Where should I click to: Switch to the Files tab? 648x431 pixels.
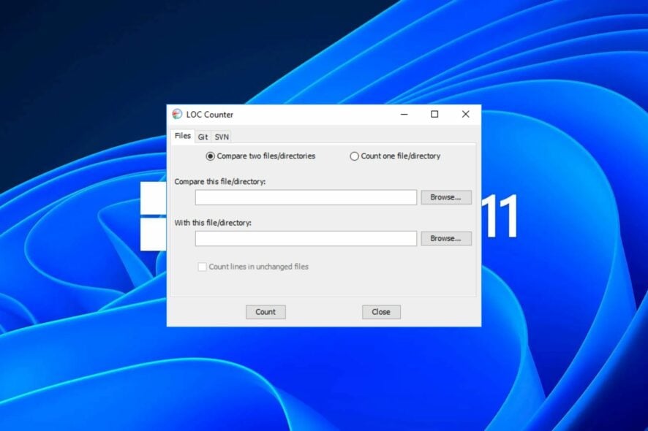point(182,136)
